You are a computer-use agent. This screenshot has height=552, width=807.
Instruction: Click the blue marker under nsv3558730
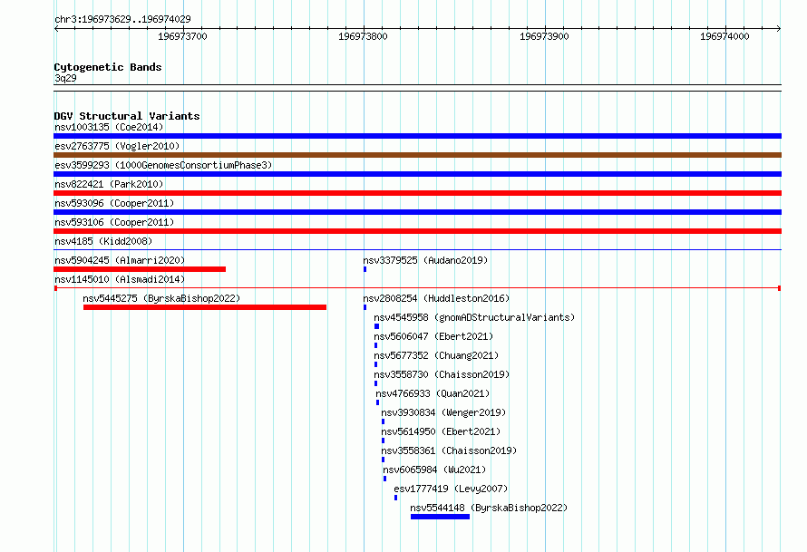pos(375,383)
